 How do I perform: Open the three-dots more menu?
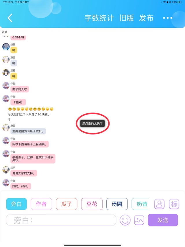pyautogui.click(x=168, y=18)
